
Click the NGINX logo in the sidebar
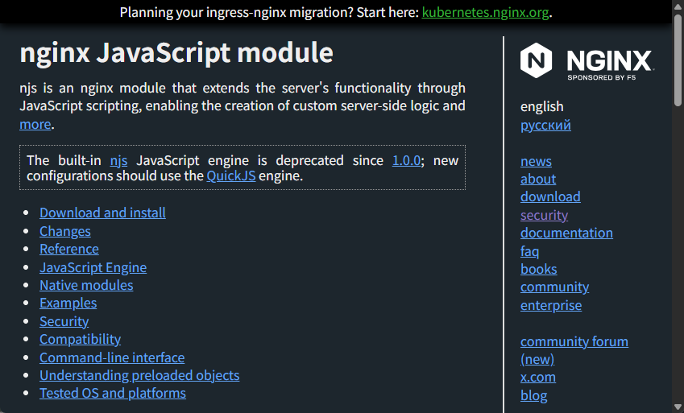pos(587,60)
